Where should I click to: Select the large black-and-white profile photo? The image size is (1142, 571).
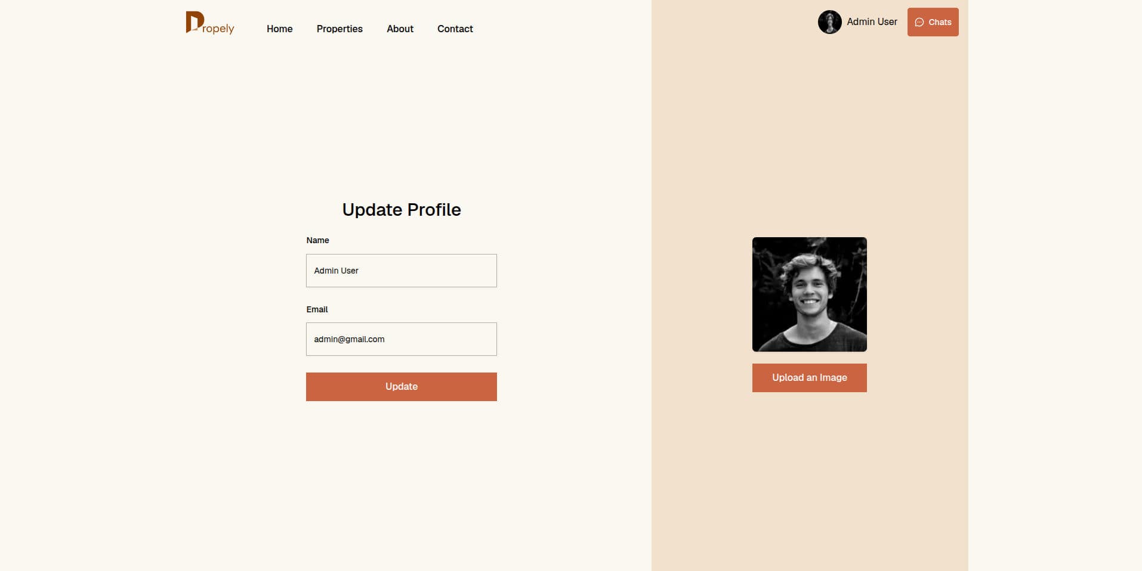(x=809, y=294)
